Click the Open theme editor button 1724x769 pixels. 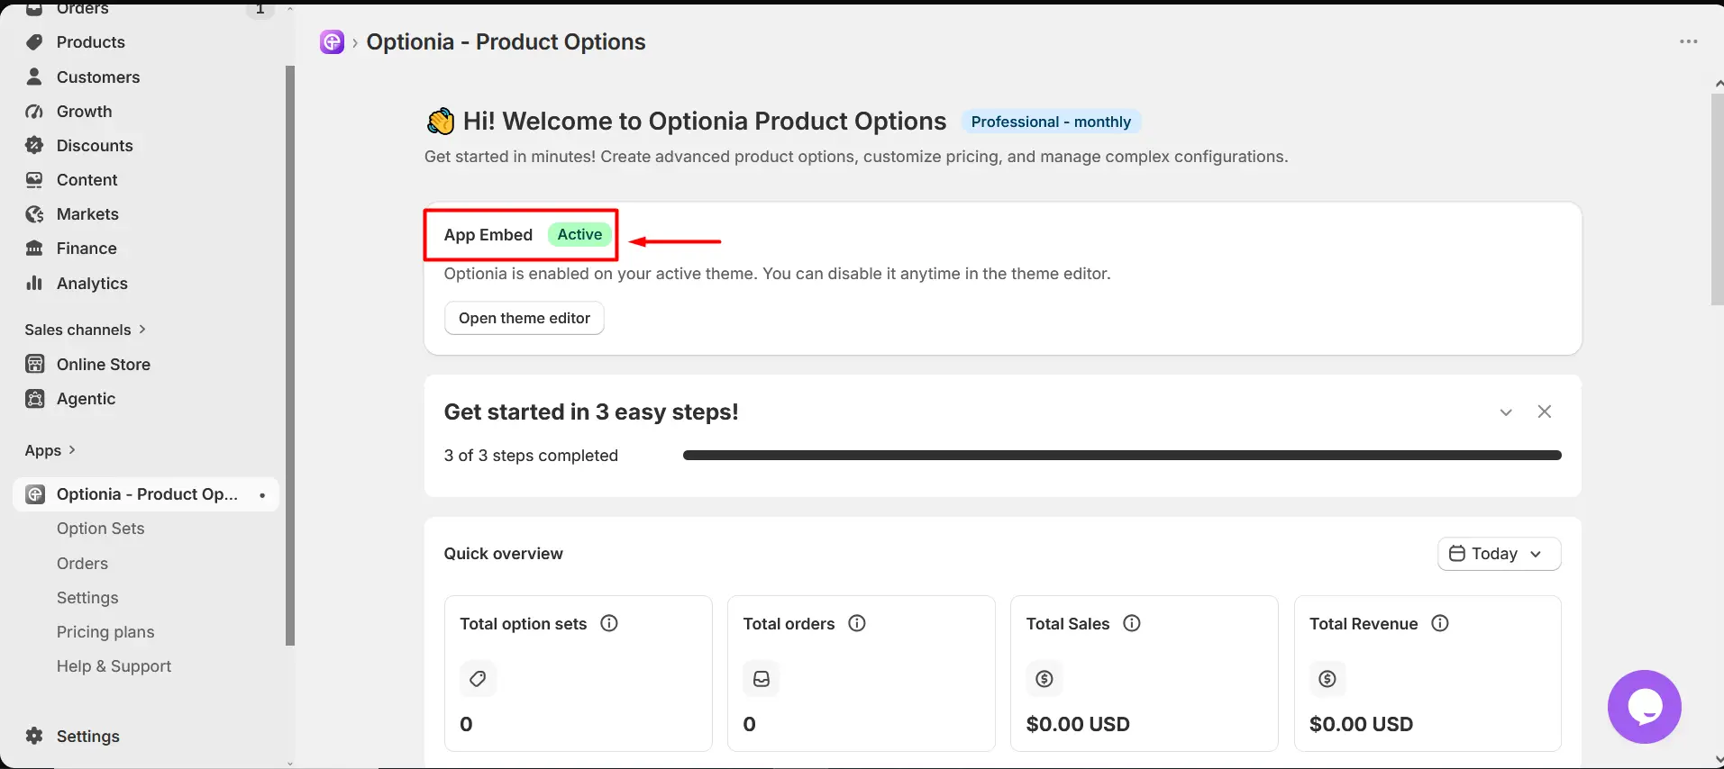click(x=524, y=318)
